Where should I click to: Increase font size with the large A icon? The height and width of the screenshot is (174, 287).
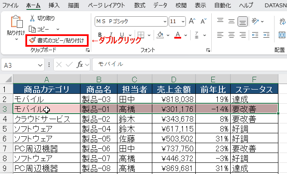[x=192, y=21]
